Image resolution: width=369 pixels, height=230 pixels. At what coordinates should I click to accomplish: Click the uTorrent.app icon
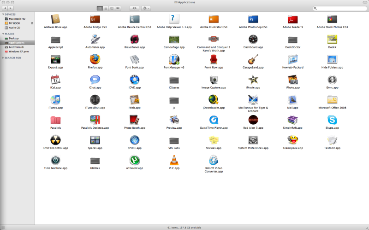click(x=135, y=160)
